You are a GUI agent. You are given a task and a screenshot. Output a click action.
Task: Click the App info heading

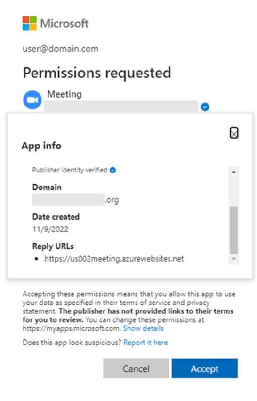pos(41,146)
